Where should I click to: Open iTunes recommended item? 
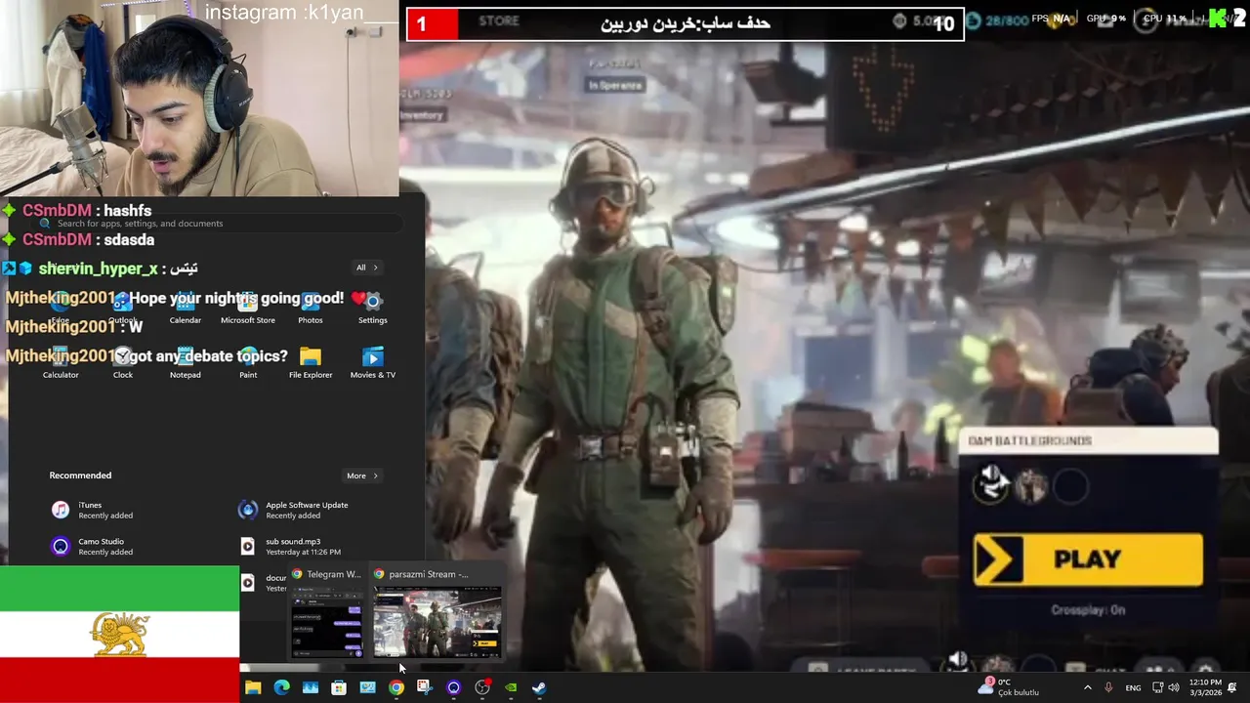coord(92,510)
